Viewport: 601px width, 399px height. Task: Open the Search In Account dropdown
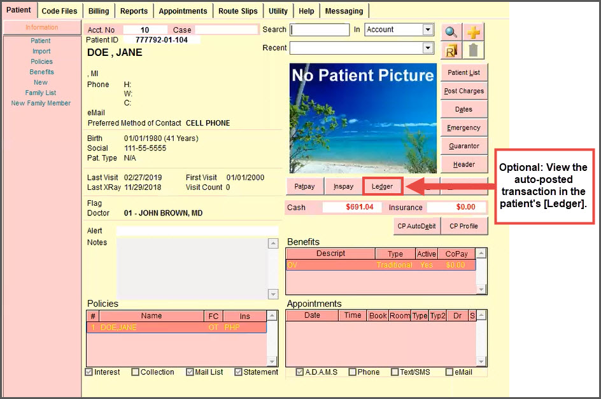click(x=428, y=29)
